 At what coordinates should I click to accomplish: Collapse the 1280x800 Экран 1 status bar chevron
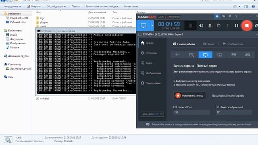point(257,35)
